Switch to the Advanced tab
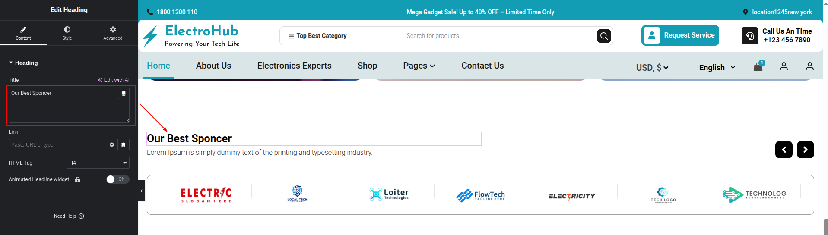Image resolution: width=828 pixels, height=235 pixels. point(113,33)
